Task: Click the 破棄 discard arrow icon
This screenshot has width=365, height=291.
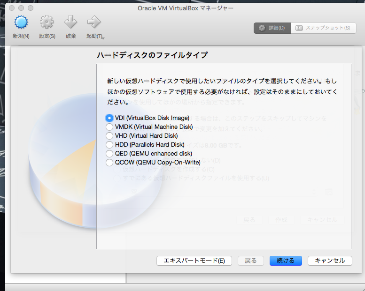Action: tap(70, 22)
